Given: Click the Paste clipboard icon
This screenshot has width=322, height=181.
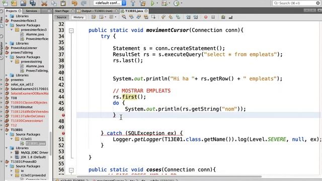Looking at the screenshot, I should click(63, 3).
